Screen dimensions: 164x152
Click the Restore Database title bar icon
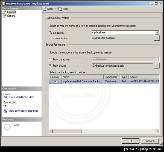[x=4, y=4]
